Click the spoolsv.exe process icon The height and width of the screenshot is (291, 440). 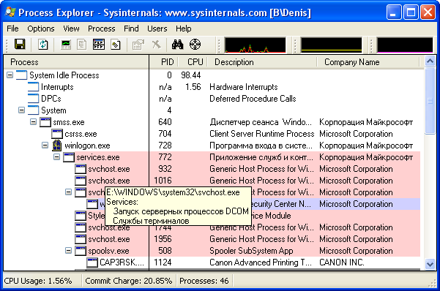[x=81, y=251]
